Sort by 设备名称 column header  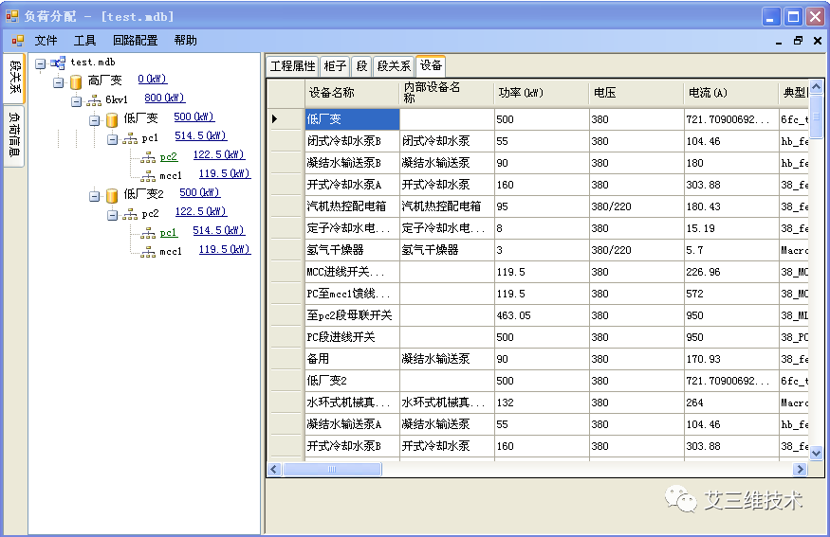(x=352, y=94)
